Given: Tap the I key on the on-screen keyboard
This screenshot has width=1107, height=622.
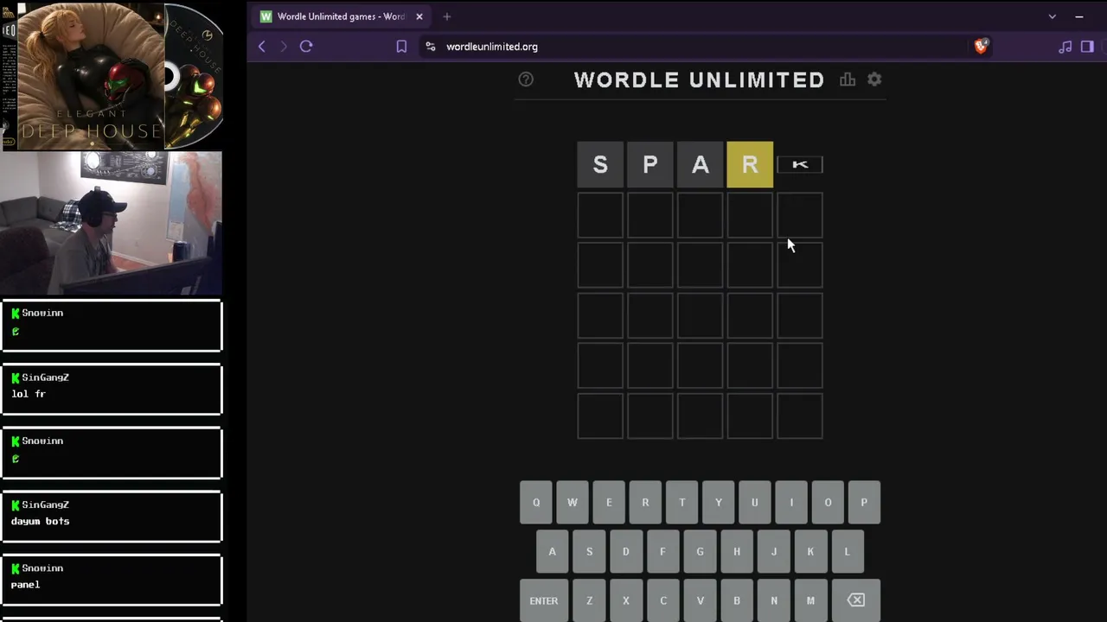Looking at the screenshot, I should click(791, 503).
